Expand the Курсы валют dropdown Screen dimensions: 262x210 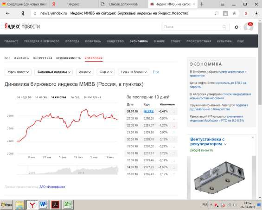click(x=18, y=72)
